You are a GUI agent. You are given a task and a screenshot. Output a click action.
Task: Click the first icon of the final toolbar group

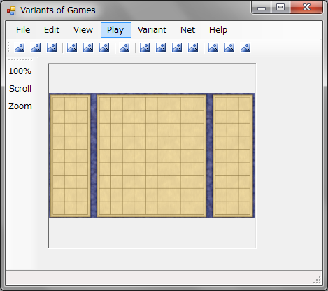[x=213, y=48]
